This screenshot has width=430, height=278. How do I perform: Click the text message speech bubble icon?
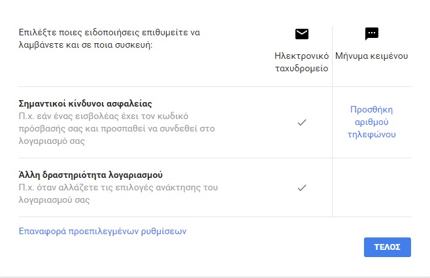tap(372, 34)
